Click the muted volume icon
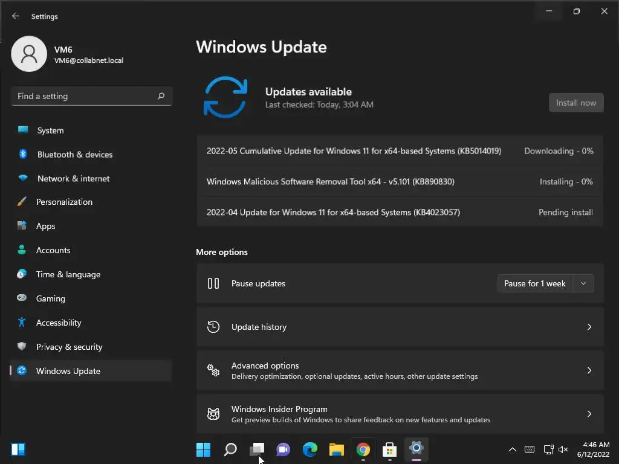 pyautogui.click(x=563, y=449)
